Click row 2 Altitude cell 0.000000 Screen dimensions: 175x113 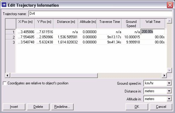pos(87,37)
